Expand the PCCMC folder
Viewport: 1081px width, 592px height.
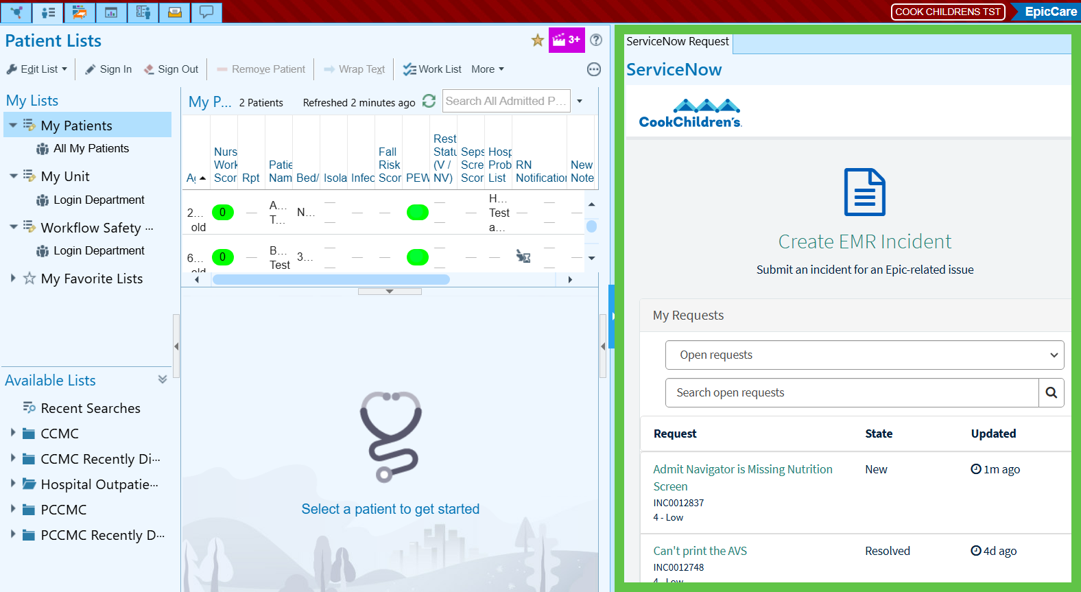[13, 509]
